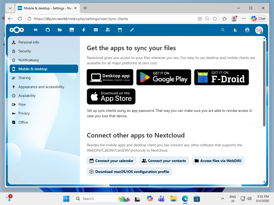Open Copilot from the taskbar

[x=150, y=199]
